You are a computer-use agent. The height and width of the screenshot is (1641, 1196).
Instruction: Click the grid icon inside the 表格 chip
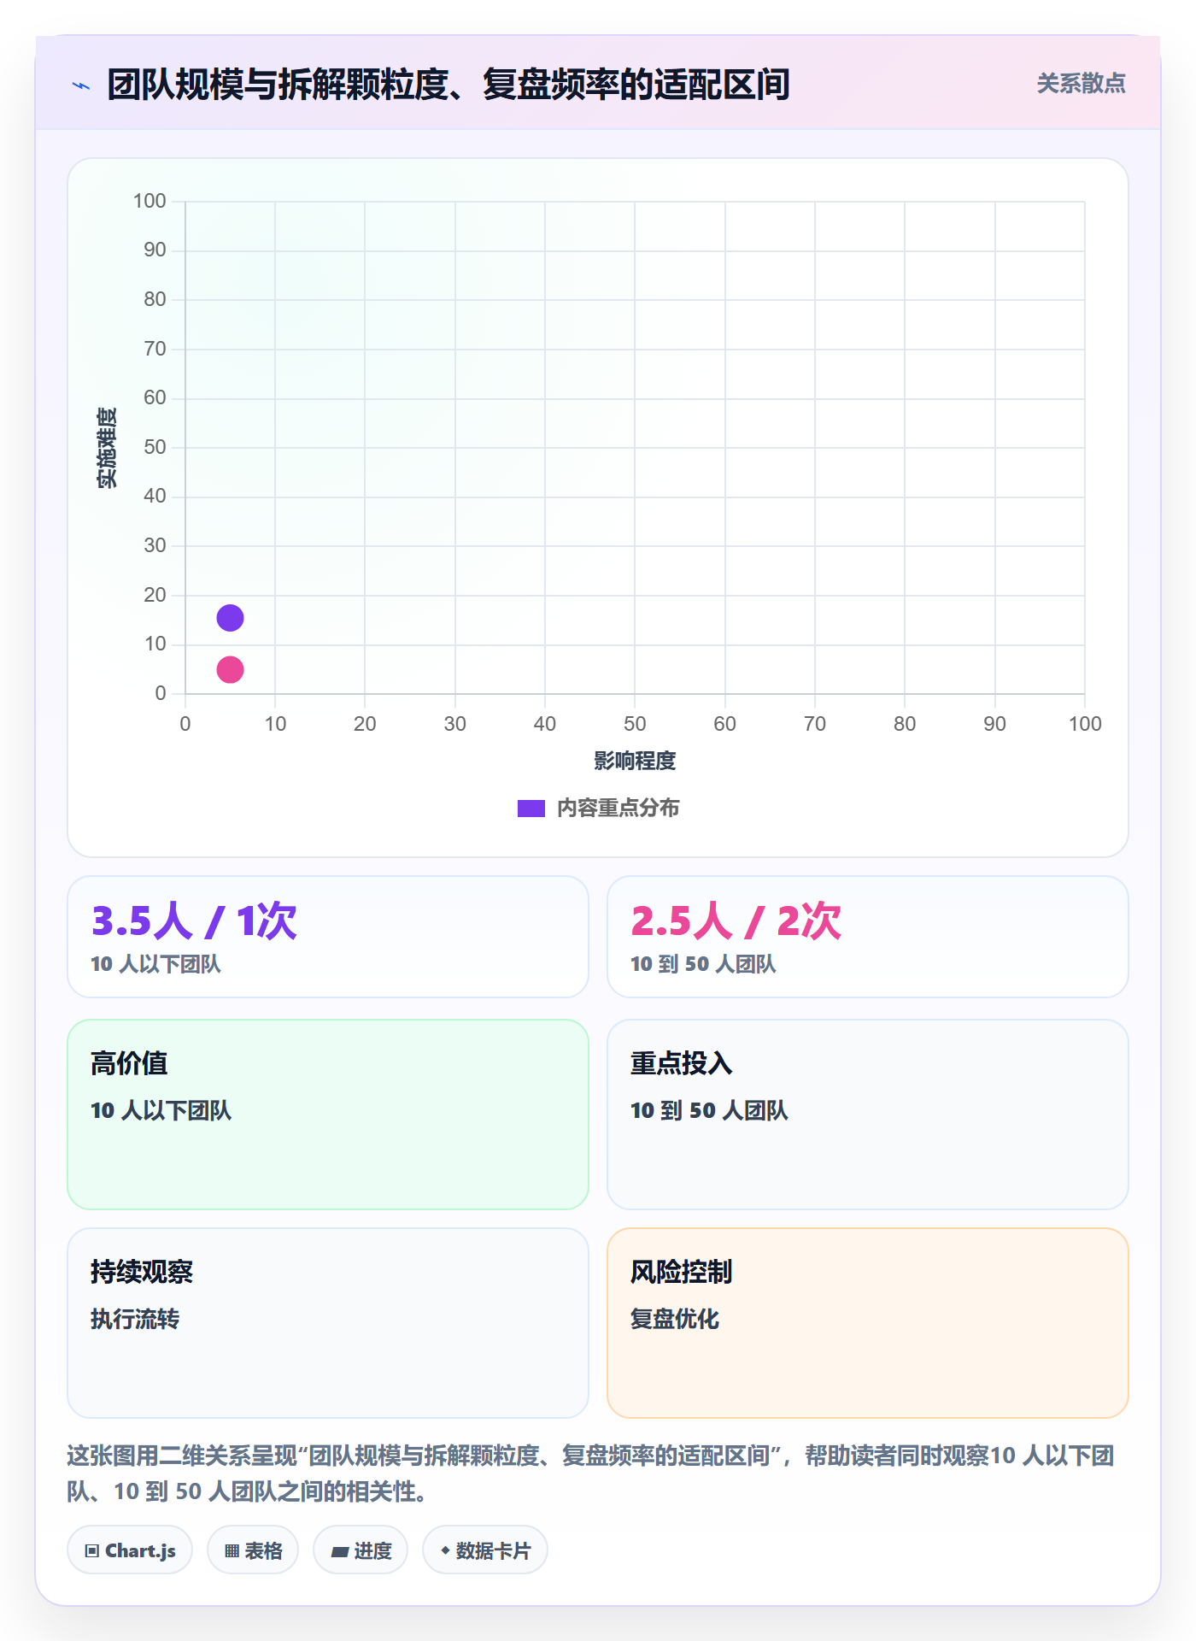coord(232,1551)
